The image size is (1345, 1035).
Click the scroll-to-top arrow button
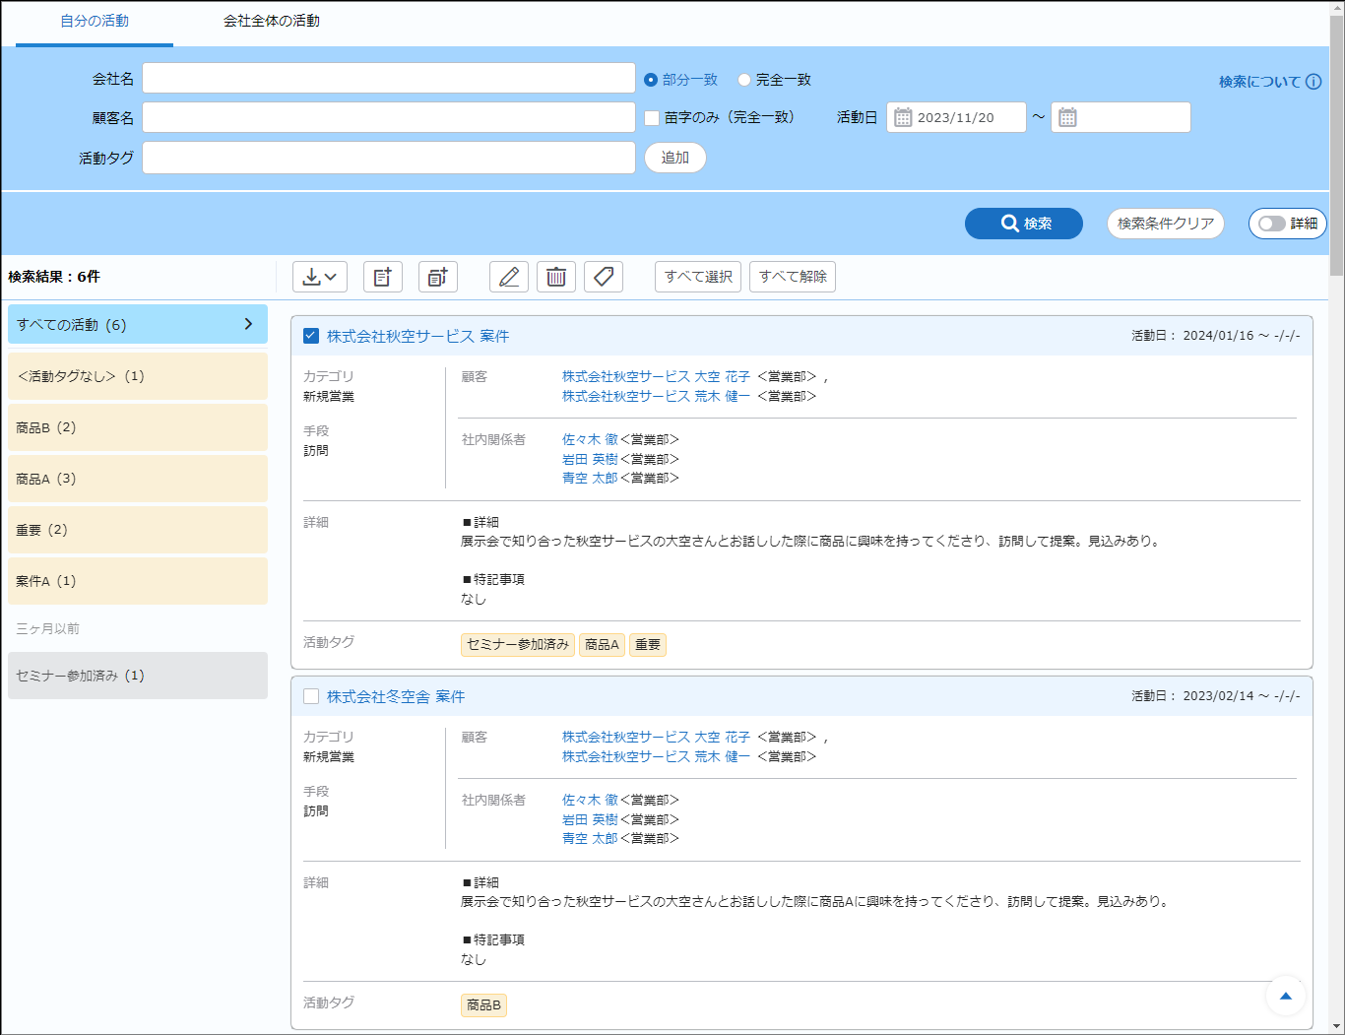1285,996
